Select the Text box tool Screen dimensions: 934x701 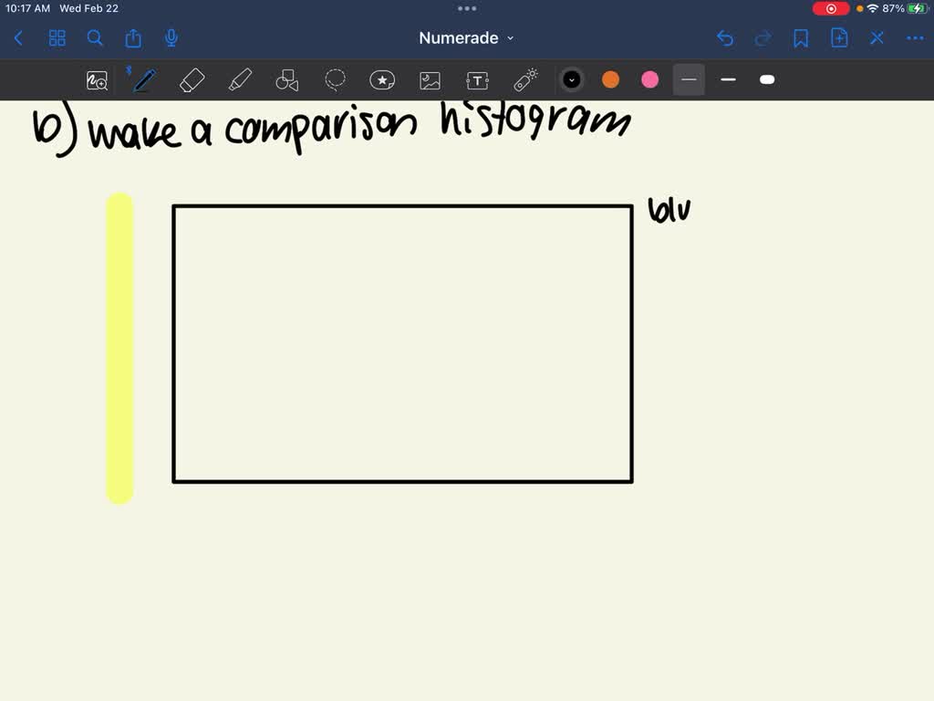(478, 80)
